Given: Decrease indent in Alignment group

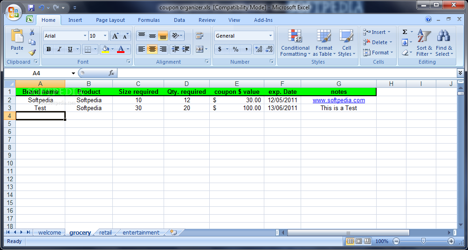Looking at the screenshot, I should point(175,49).
